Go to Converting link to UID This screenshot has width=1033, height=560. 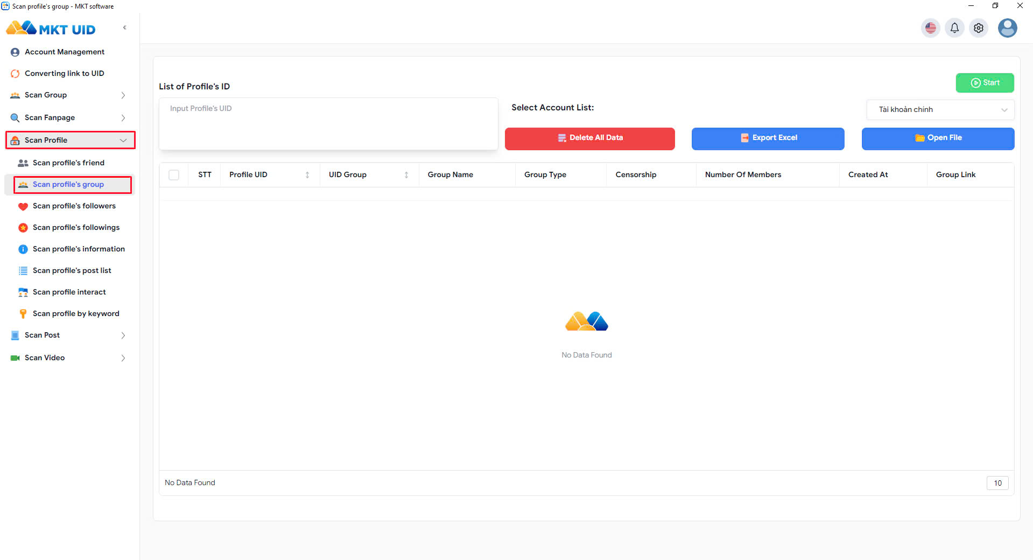pyautogui.click(x=65, y=74)
